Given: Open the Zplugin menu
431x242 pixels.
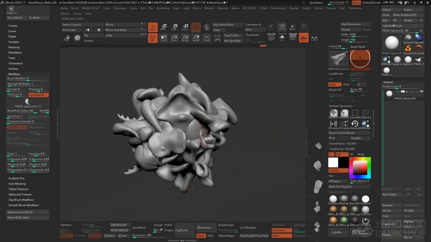Looking at the screenshot, I should coord(65,13).
